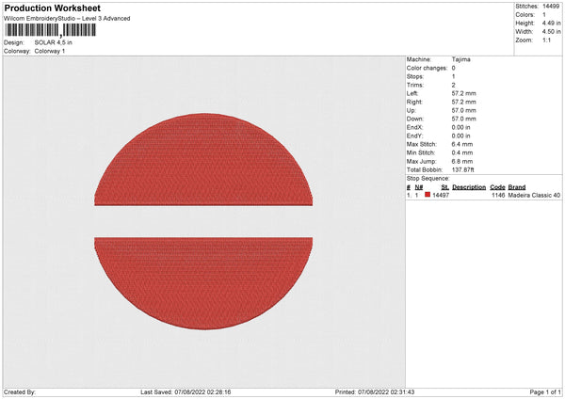Click the Total Bobbin value 137.87ft
Viewport: 565px width, 399px height.
pyautogui.click(x=466, y=168)
